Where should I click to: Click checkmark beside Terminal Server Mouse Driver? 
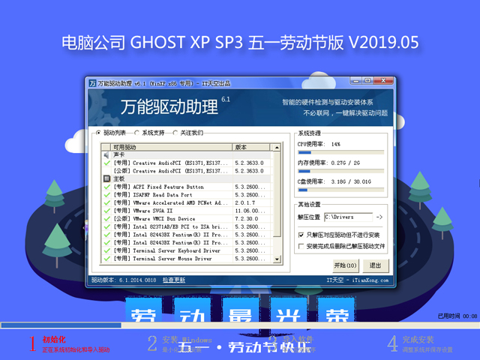[x=106, y=259]
